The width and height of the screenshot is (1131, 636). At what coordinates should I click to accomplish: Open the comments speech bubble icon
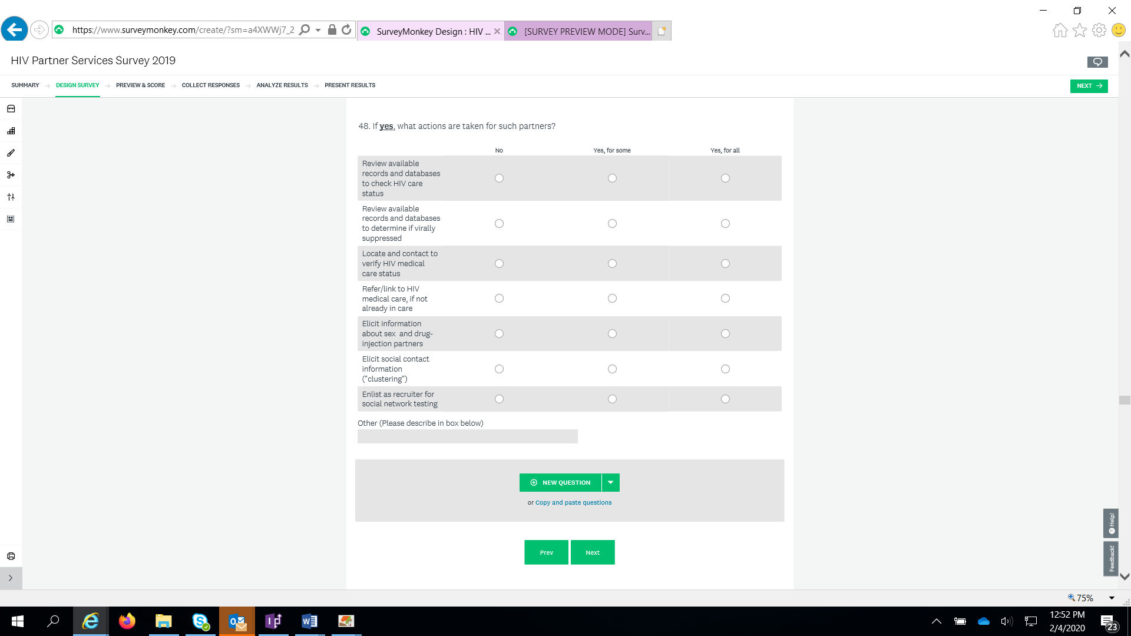click(1097, 62)
